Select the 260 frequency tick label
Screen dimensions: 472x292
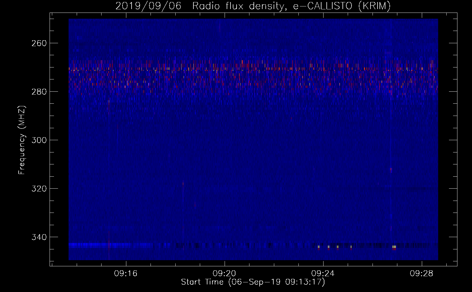tap(39, 43)
